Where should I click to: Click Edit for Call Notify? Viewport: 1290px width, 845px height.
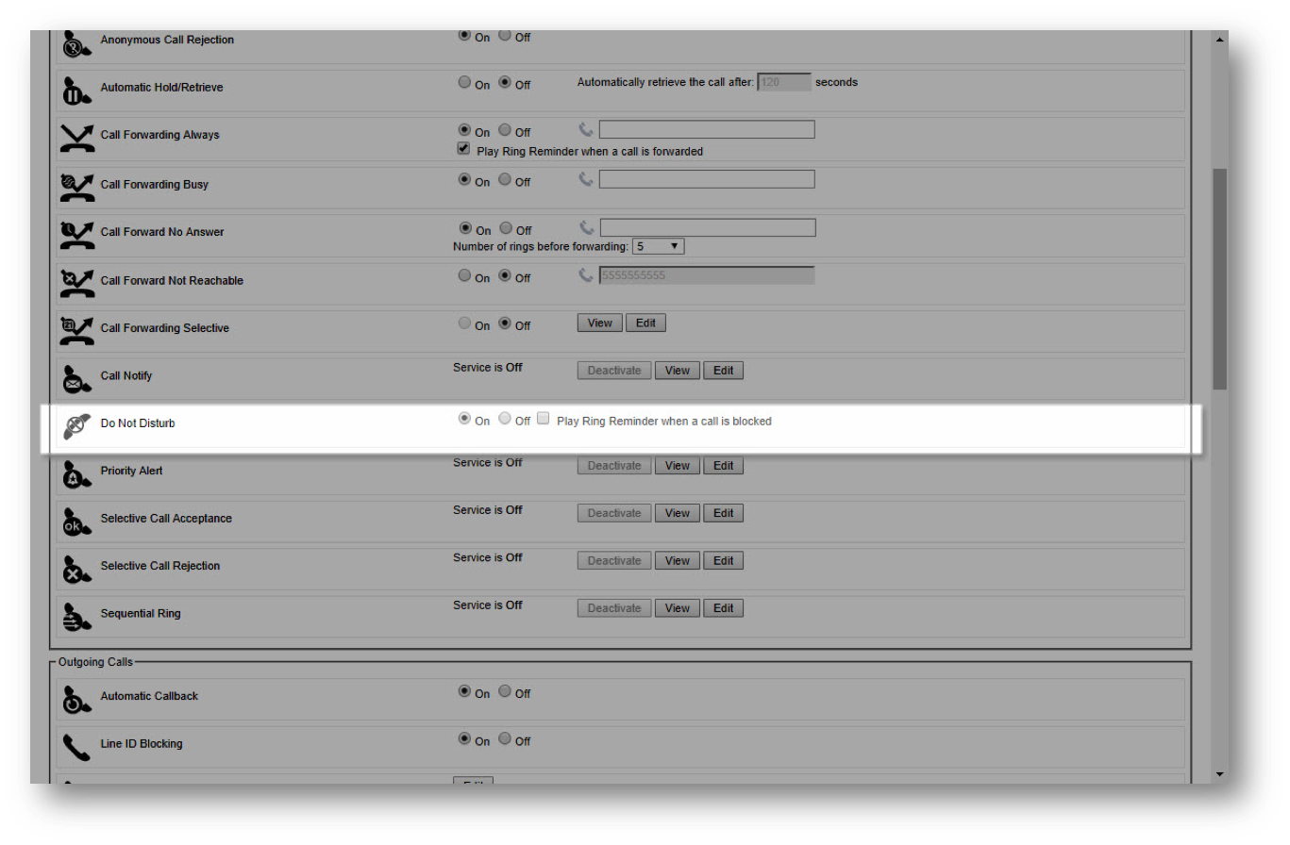[723, 371]
